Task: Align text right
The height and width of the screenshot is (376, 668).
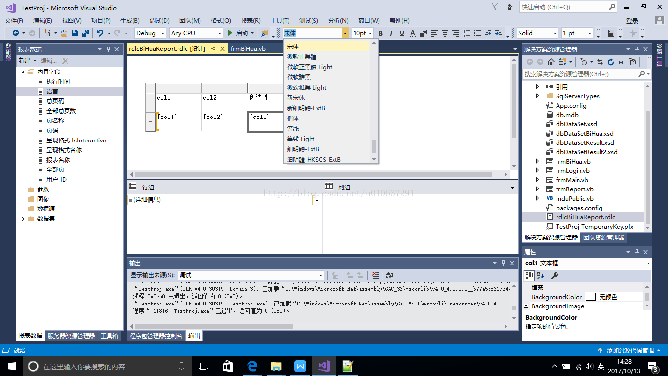Action: pyautogui.click(x=456, y=33)
